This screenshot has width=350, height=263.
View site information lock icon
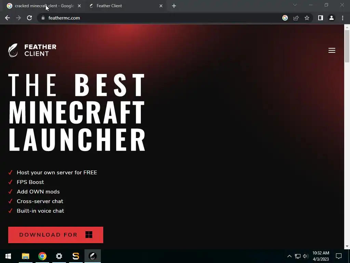point(43,18)
